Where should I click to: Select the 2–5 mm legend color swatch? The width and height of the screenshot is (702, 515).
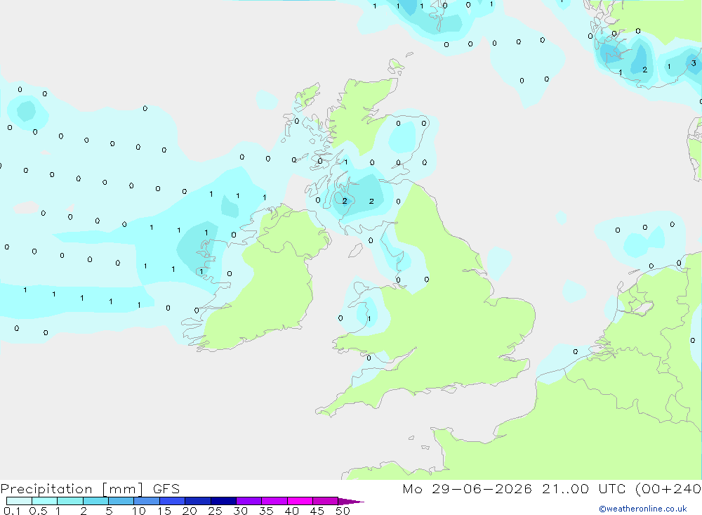point(95,501)
